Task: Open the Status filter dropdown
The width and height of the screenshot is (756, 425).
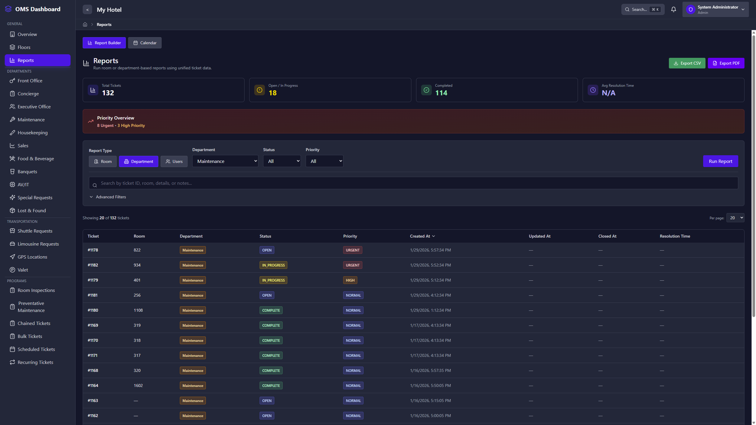Action: 282,161
